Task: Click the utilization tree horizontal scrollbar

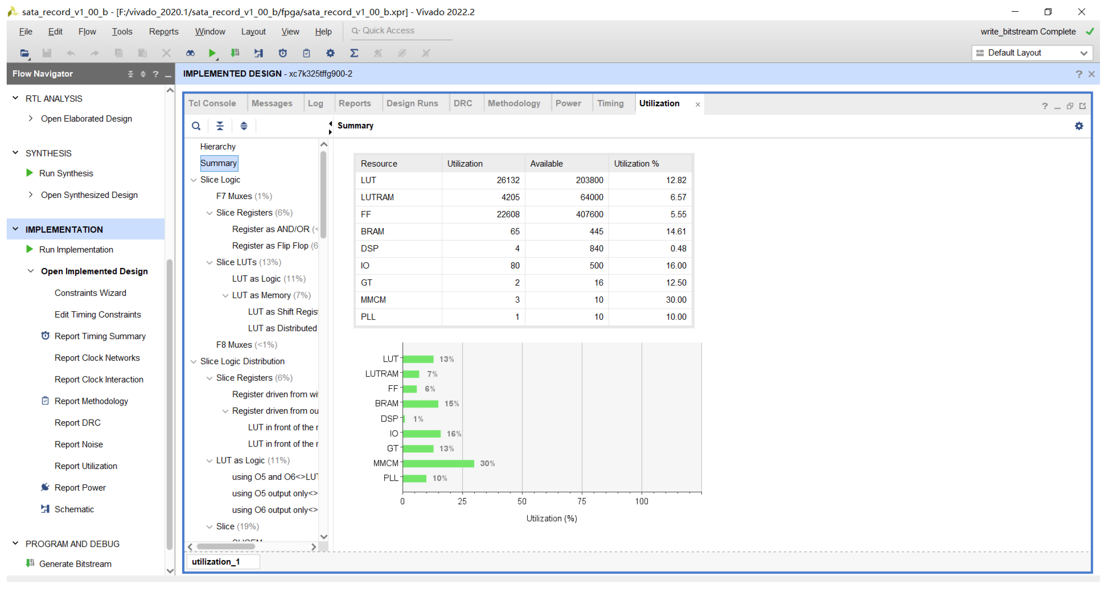Action: [x=226, y=546]
